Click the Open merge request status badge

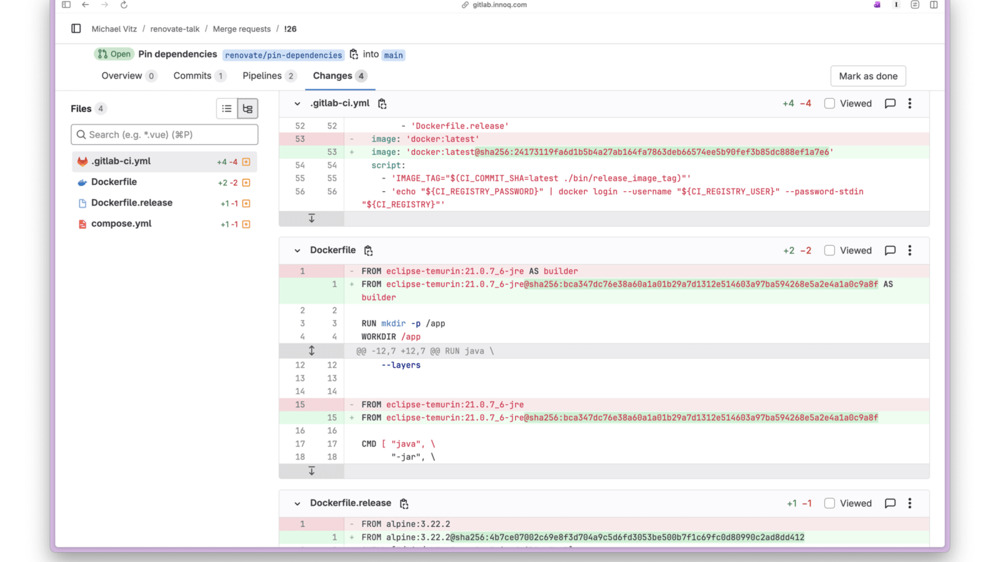pyautogui.click(x=114, y=54)
